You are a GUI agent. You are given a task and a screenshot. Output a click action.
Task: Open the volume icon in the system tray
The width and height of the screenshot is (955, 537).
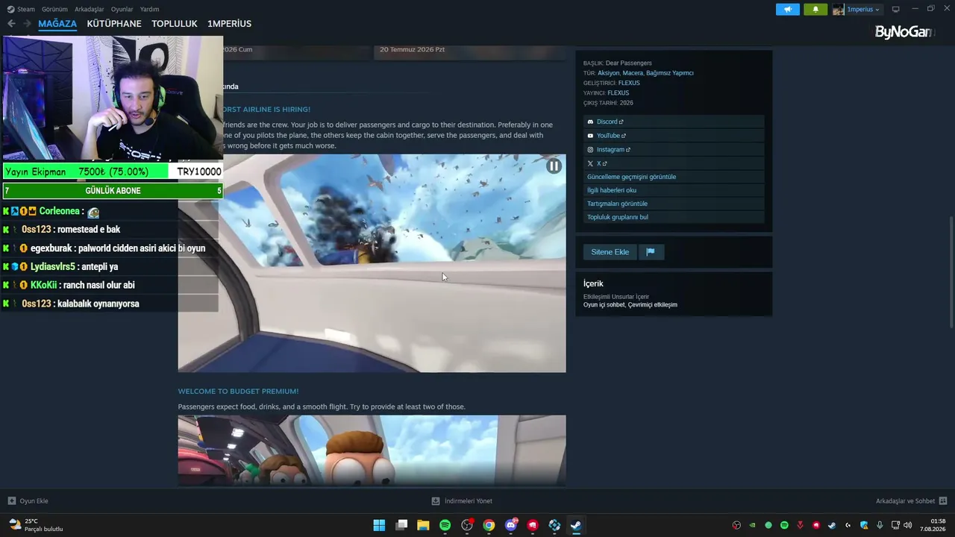pos(907,525)
